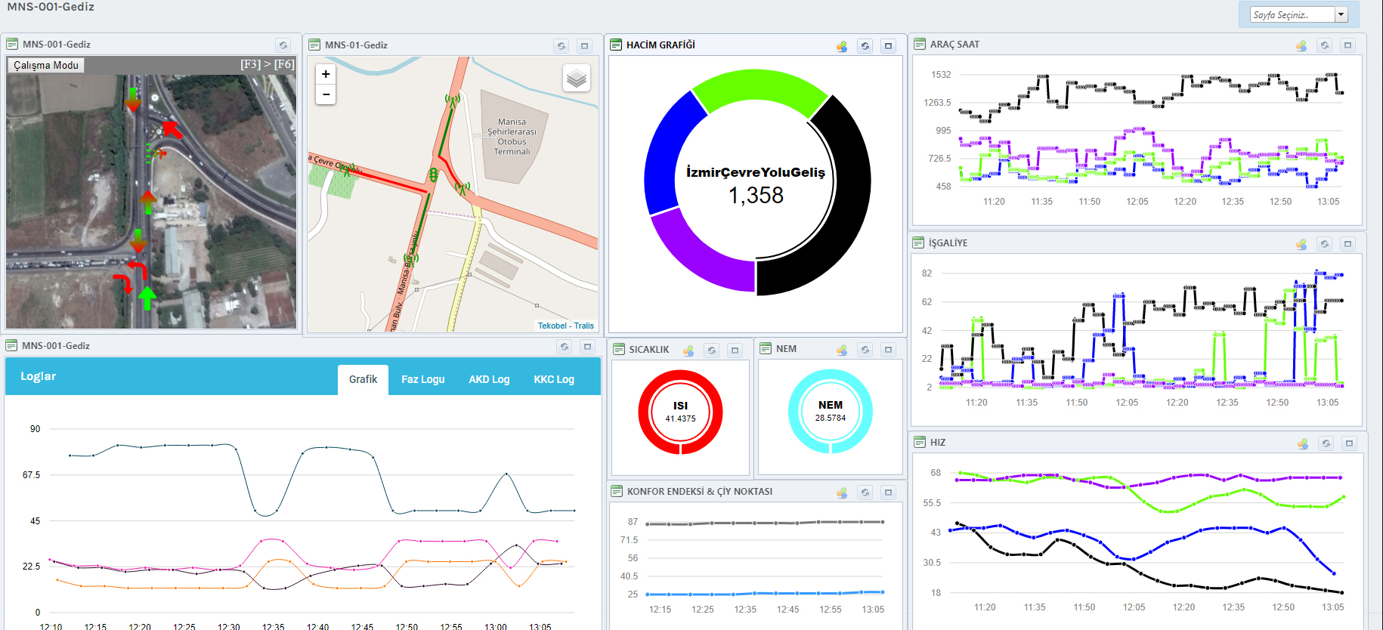Viewport: 1383px width, 630px height.
Task: Open color settings icon in ARAÇ SAAT panel
Action: pyautogui.click(x=1301, y=45)
